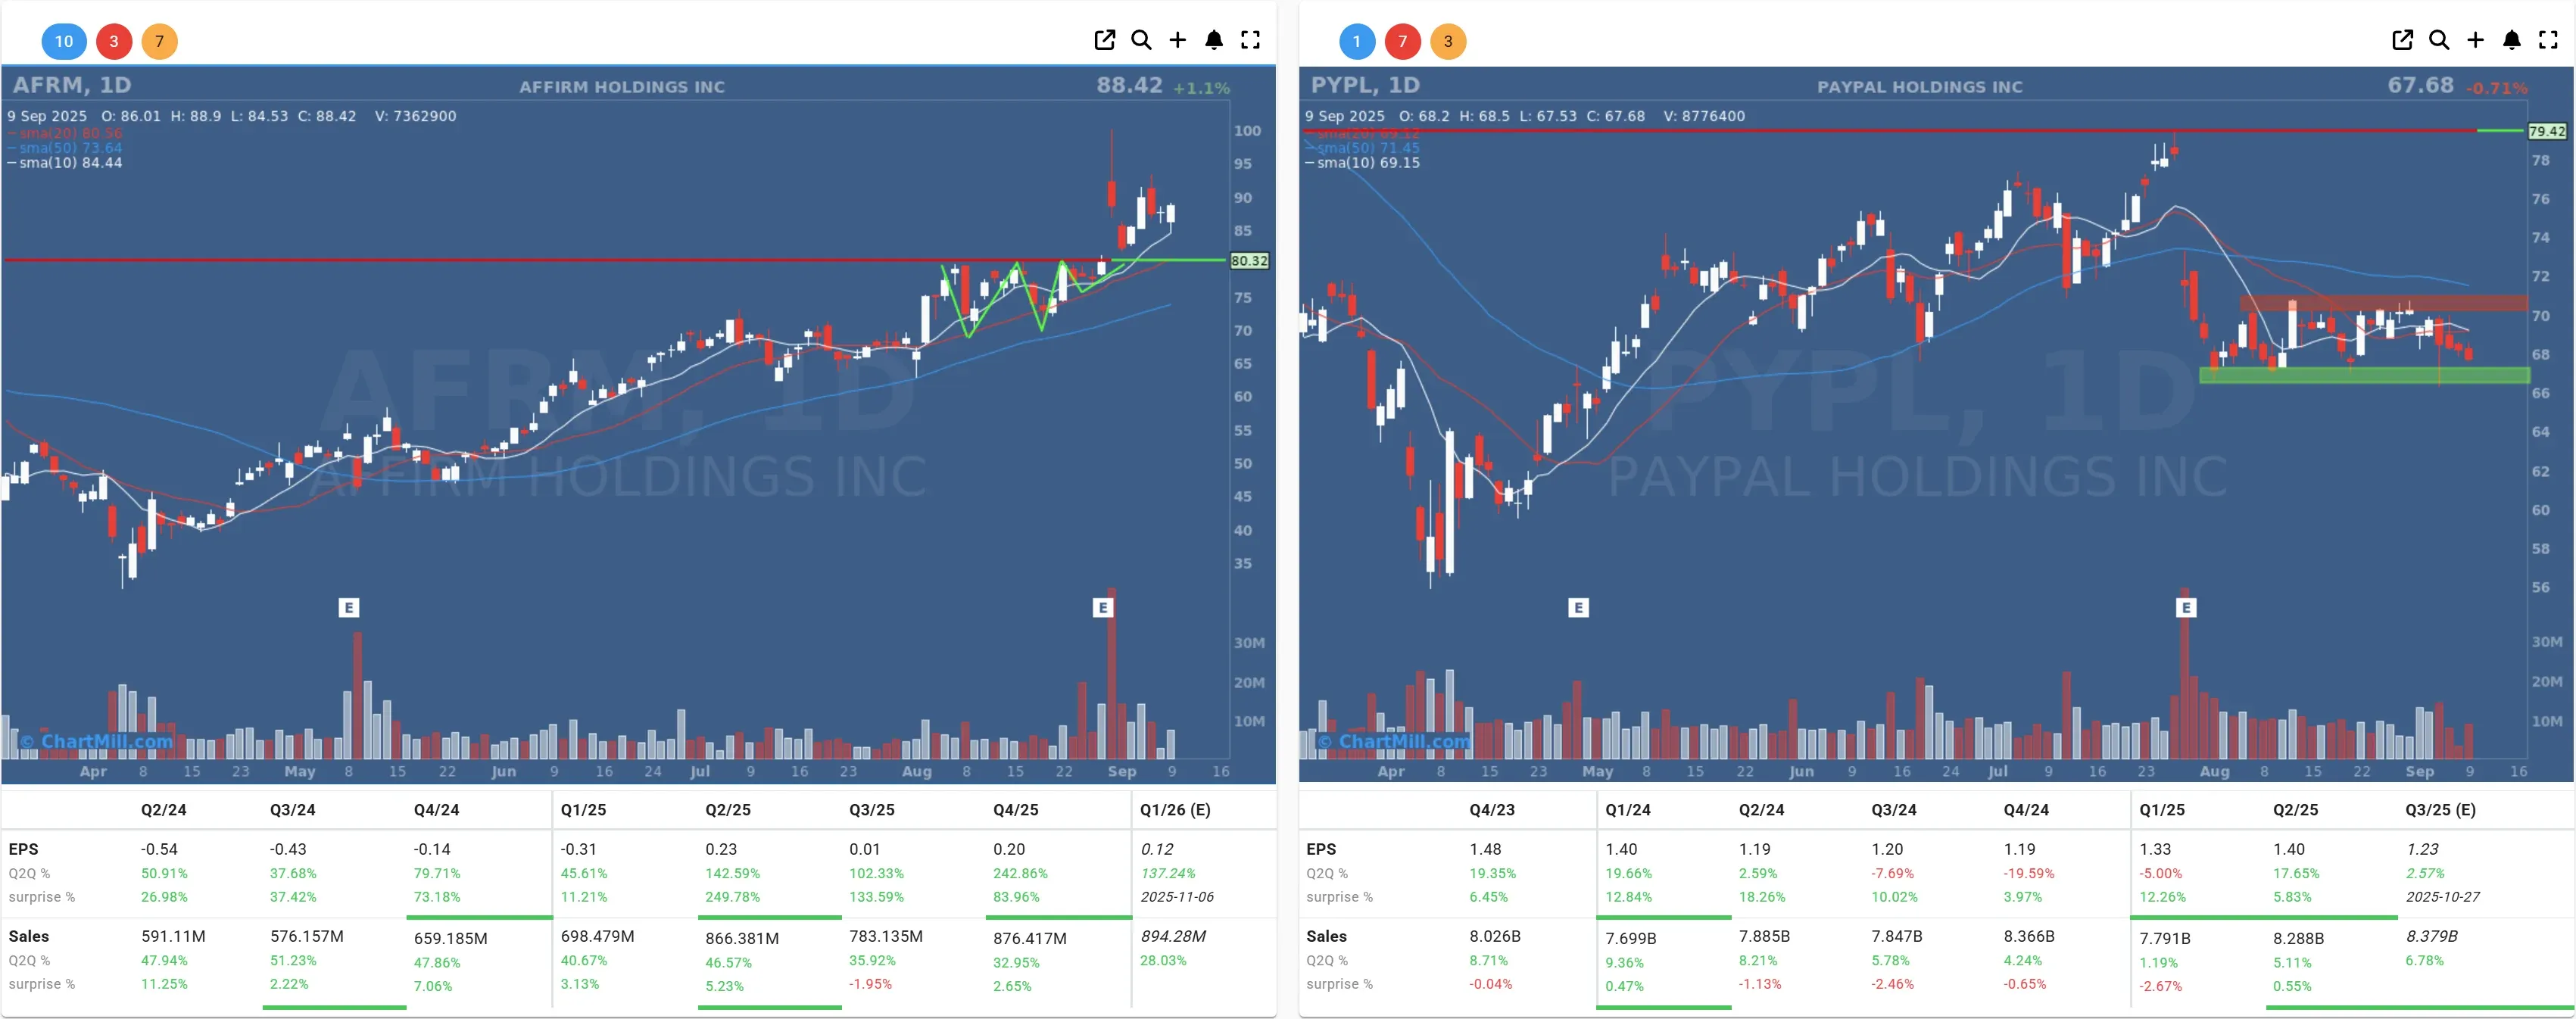Click the ChartMill.com link on PYPL chart
2576x1019 pixels.
tap(1394, 741)
